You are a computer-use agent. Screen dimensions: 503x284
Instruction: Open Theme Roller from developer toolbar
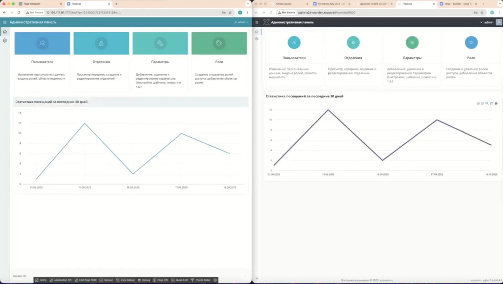[200, 280]
